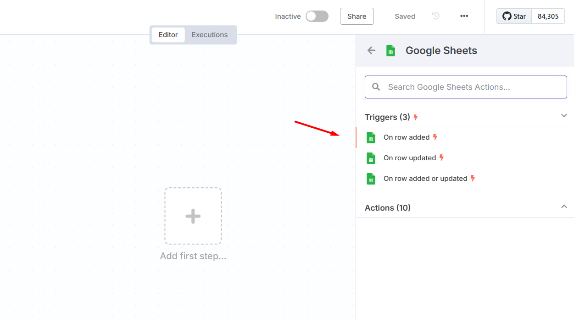The height and width of the screenshot is (321, 574).
Task: Switch to the Executions tab
Action: pyautogui.click(x=210, y=35)
